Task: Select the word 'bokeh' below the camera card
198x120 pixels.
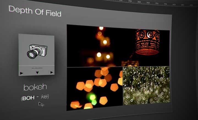Action: 35,87
